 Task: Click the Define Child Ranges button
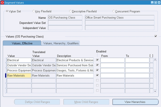point(37,102)
